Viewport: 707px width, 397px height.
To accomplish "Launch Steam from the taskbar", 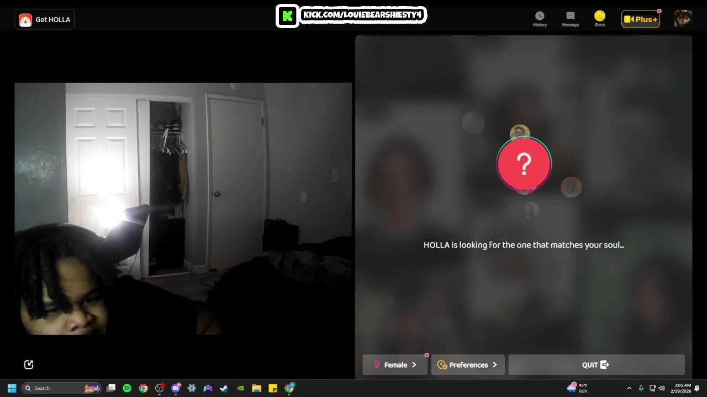I will point(224,388).
